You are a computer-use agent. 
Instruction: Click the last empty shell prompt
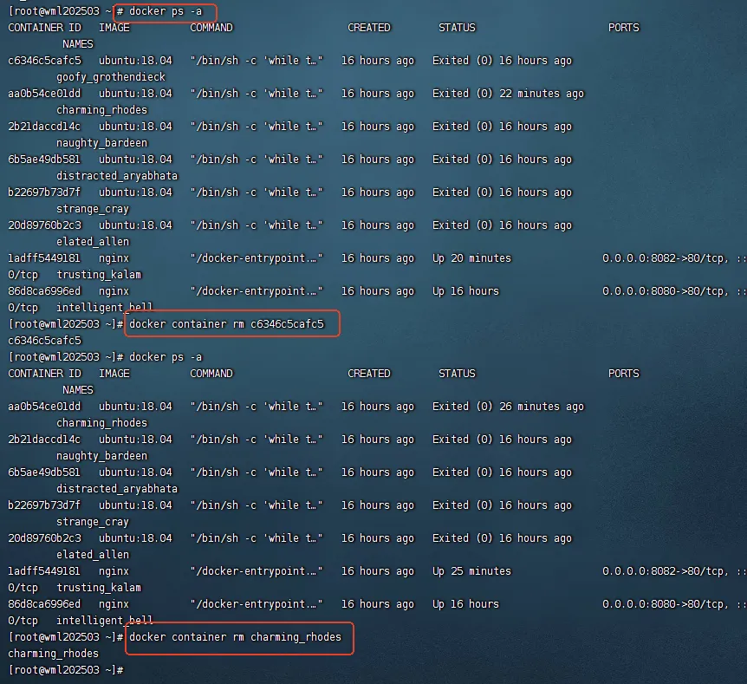66,670
